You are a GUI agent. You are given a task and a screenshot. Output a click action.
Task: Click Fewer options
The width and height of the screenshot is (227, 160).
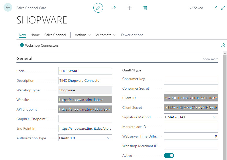tap(132, 35)
